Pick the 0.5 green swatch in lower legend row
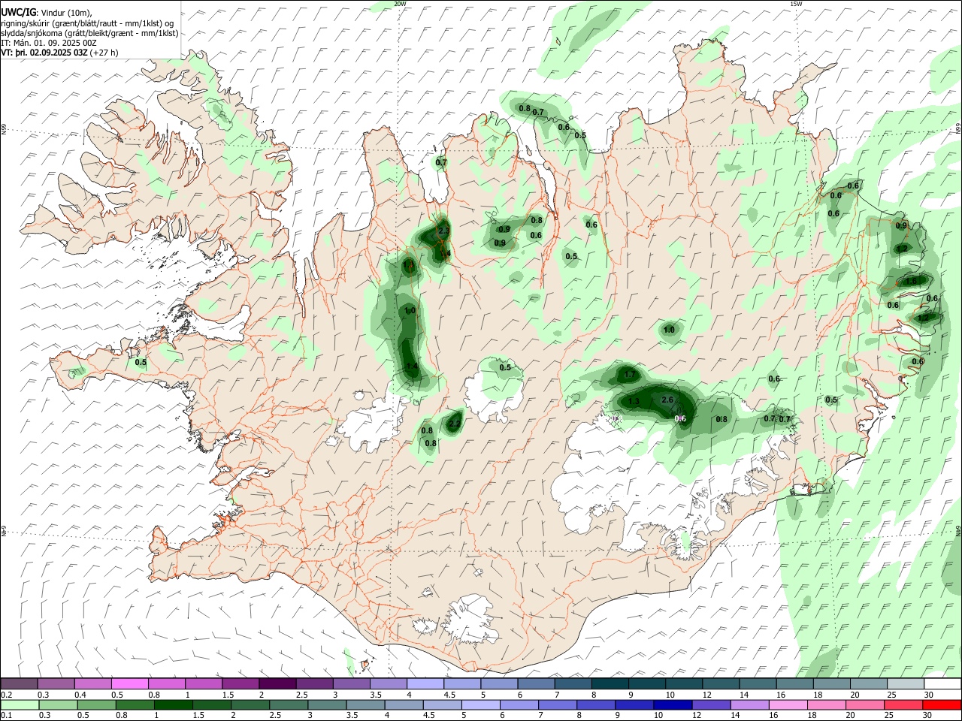 click(x=96, y=704)
